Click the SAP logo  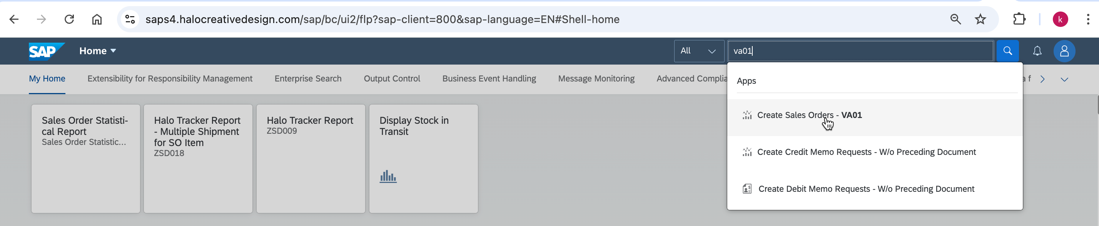click(46, 51)
